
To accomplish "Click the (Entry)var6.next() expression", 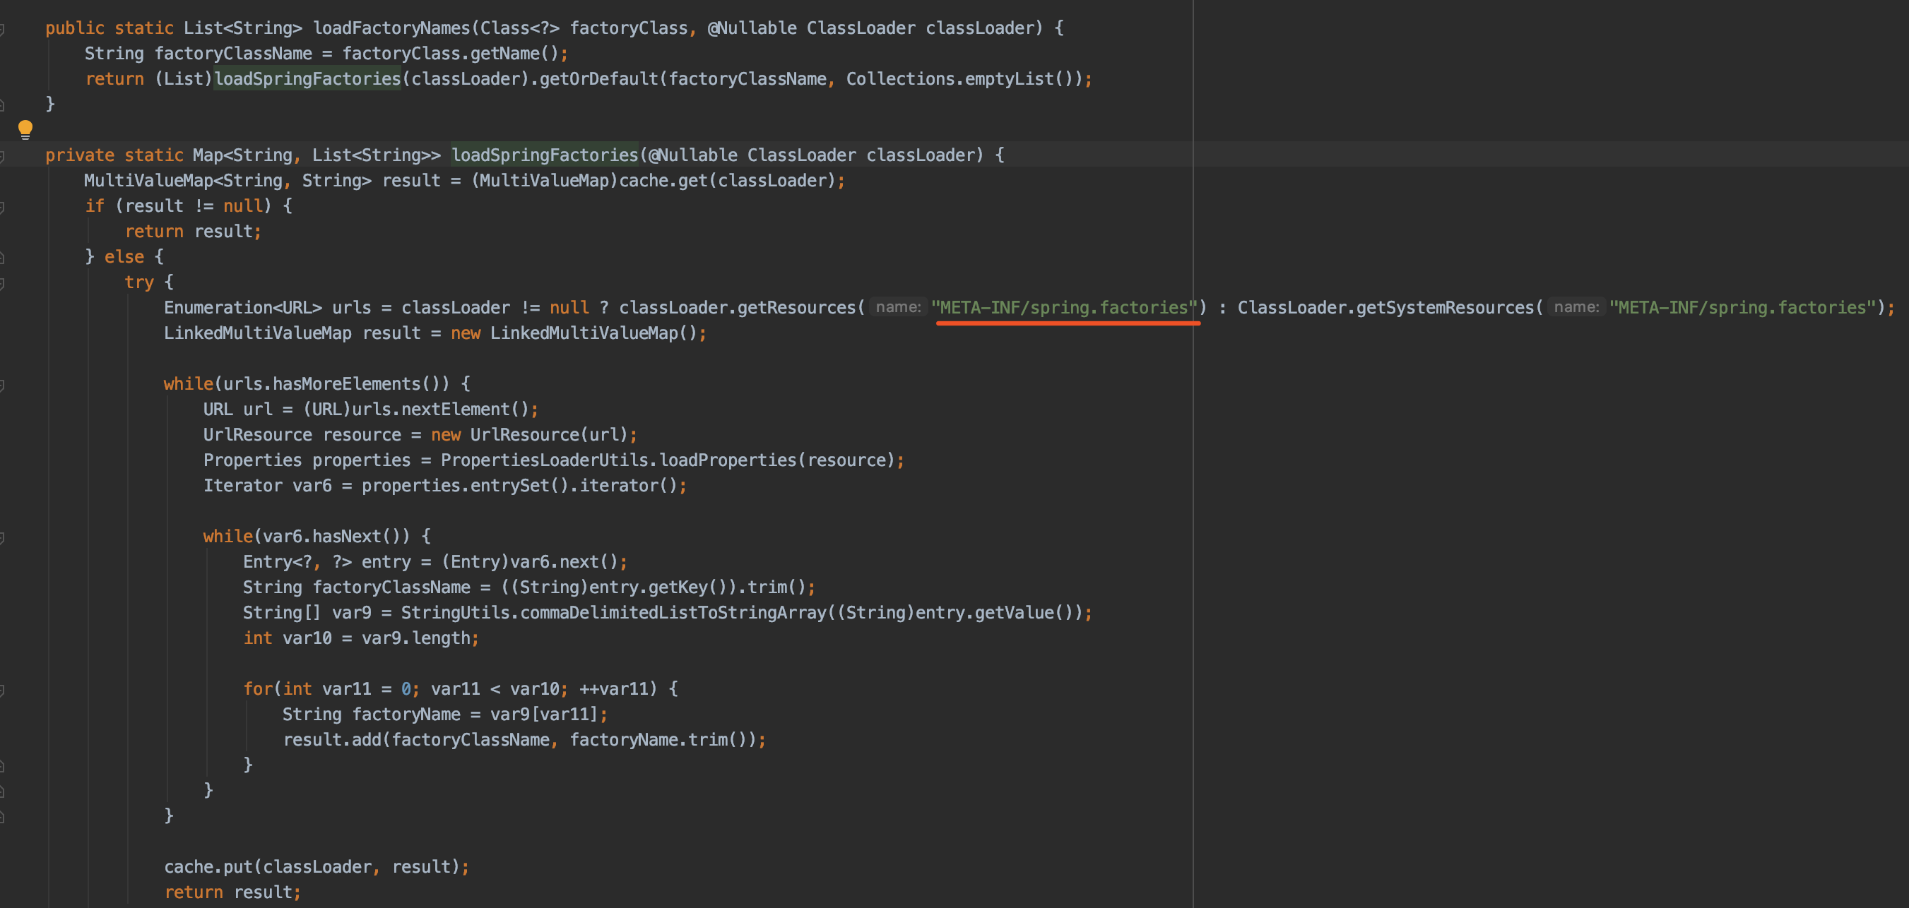I will 530,562.
